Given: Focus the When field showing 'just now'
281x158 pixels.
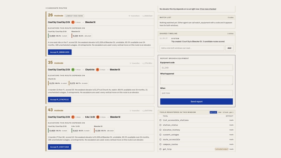Looking at the screenshot, I should tap(196, 93).
